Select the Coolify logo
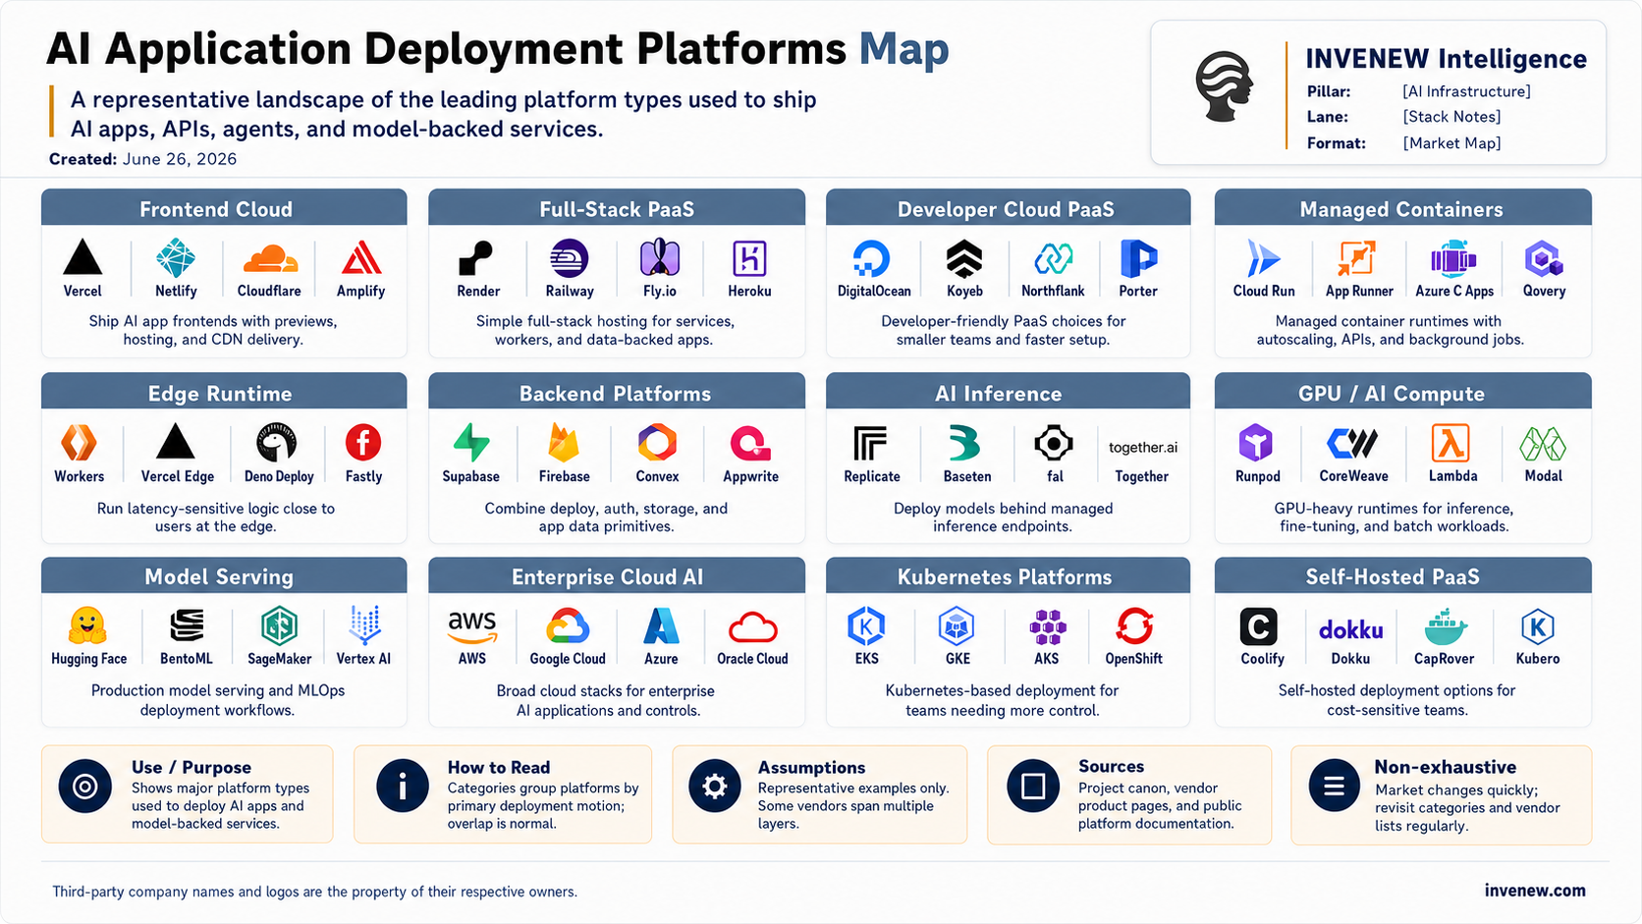This screenshot has height=924, width=1642. [1258, 626]
